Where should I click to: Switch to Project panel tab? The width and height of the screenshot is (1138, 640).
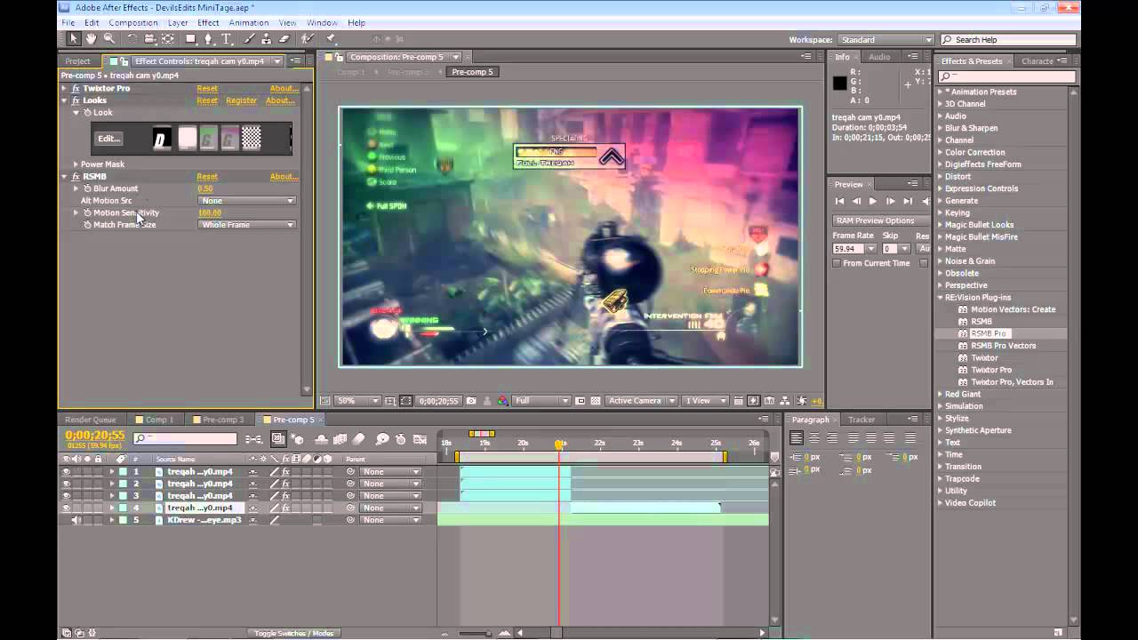tap(78, 61)
